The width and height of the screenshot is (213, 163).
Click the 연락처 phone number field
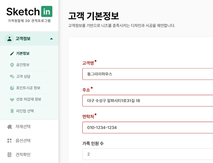148,128
